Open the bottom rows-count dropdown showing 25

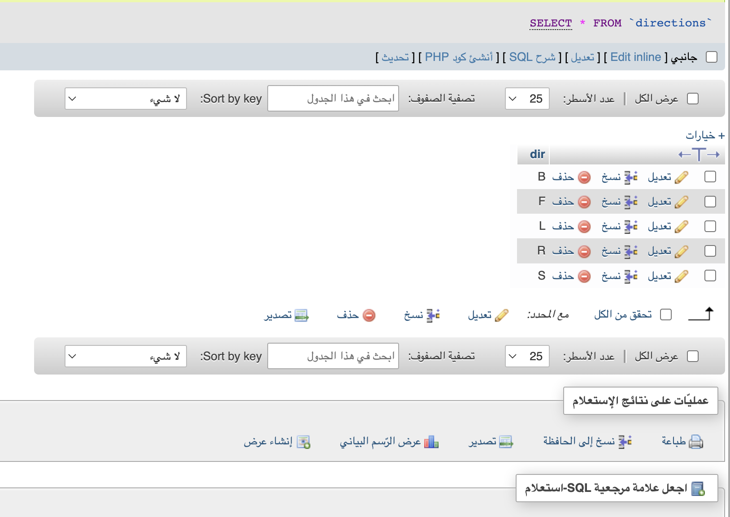527,356
